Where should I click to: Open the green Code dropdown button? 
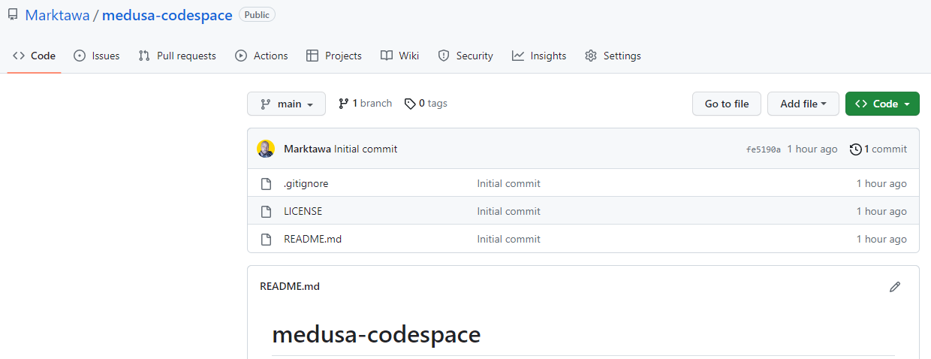pyautogui.click(x=882, y=104)
